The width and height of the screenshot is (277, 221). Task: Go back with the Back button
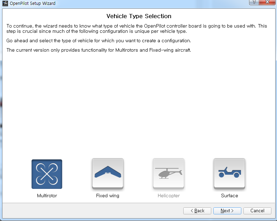(197, 211)
